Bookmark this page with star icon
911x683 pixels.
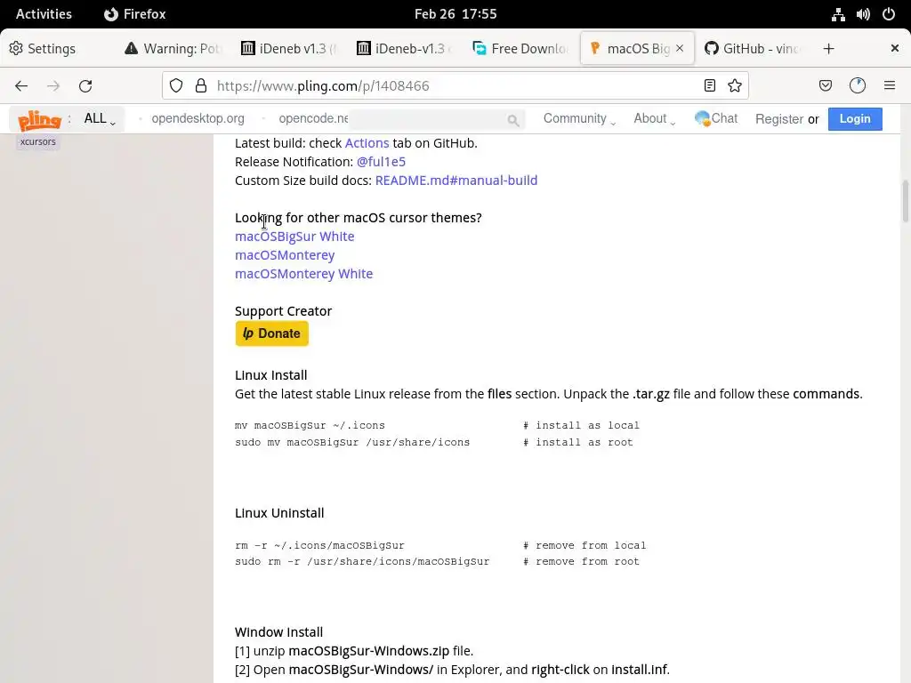(x=734, y=86)
